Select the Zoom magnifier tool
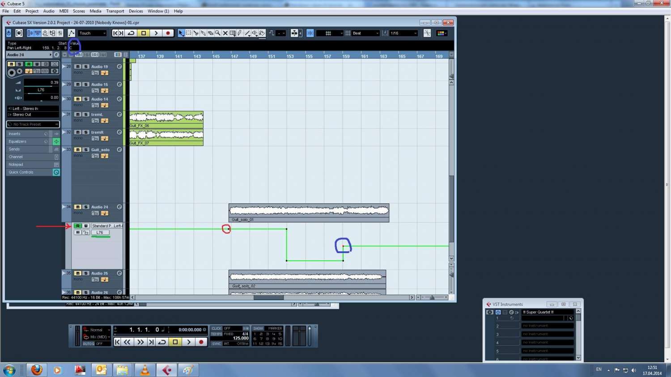The image size is (671, 377). pos(218,33)
